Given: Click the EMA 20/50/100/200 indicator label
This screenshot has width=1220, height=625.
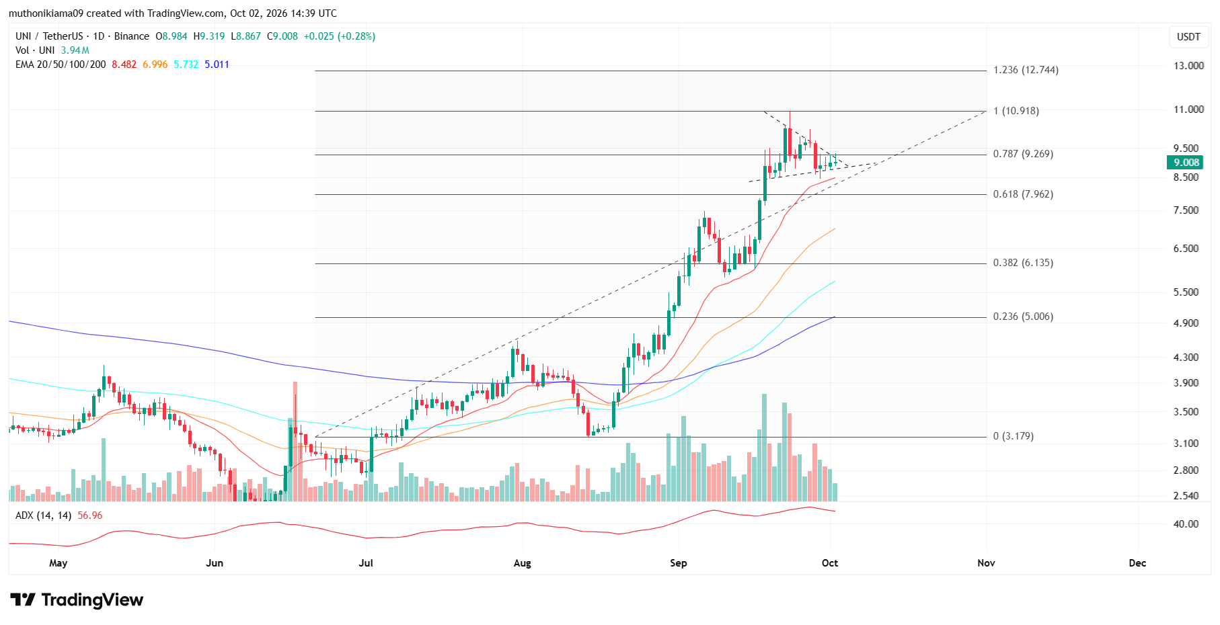Looking at the screenshot, I should click(61, 65).
